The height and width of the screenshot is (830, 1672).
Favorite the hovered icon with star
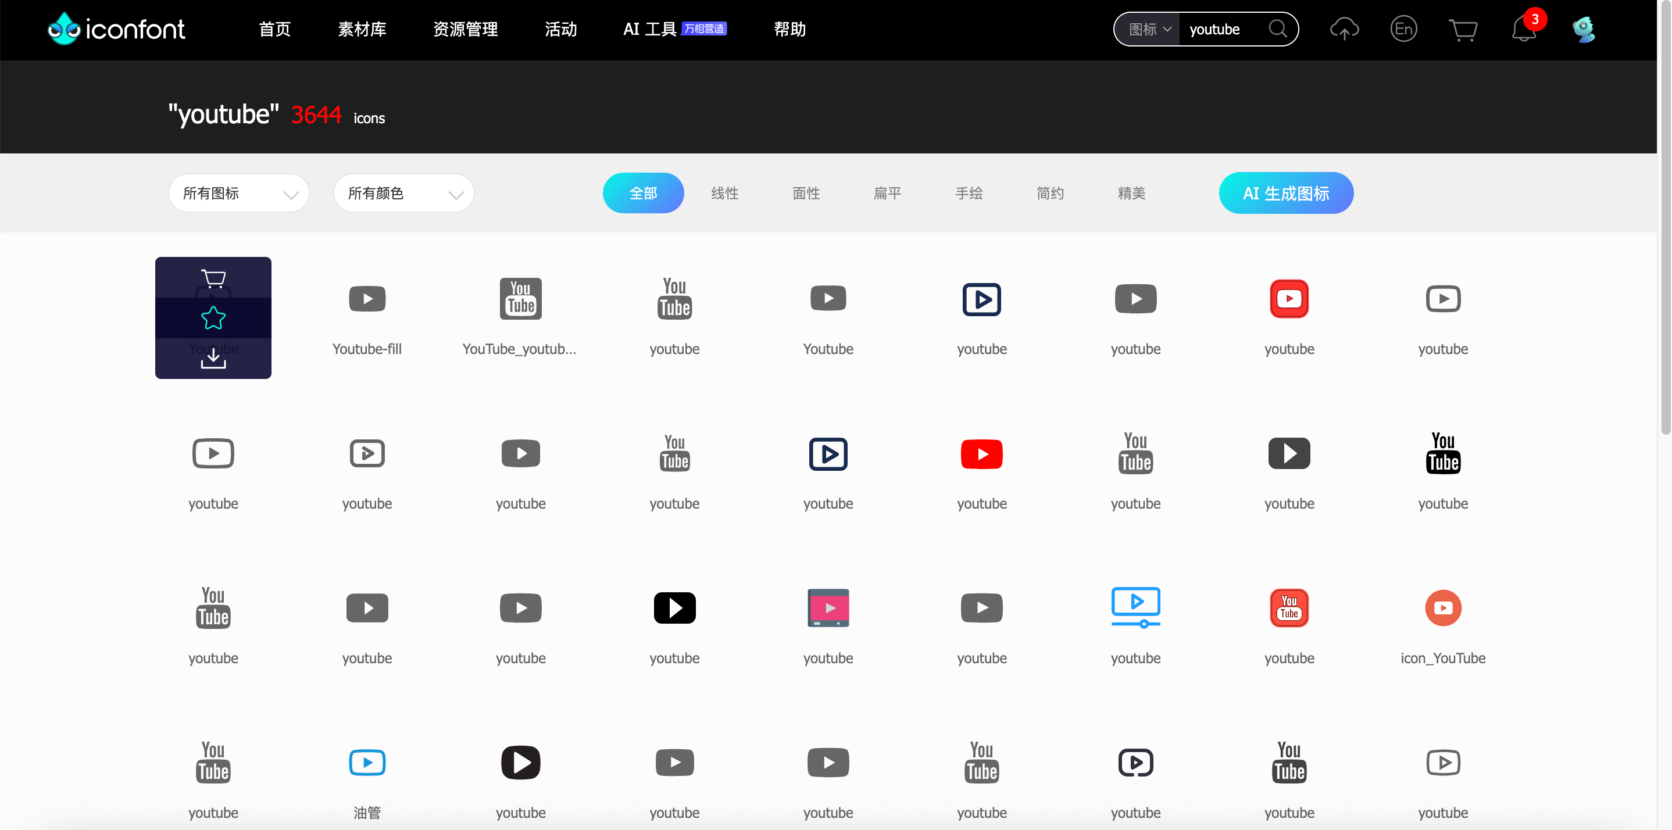click(x=213, y=318)
